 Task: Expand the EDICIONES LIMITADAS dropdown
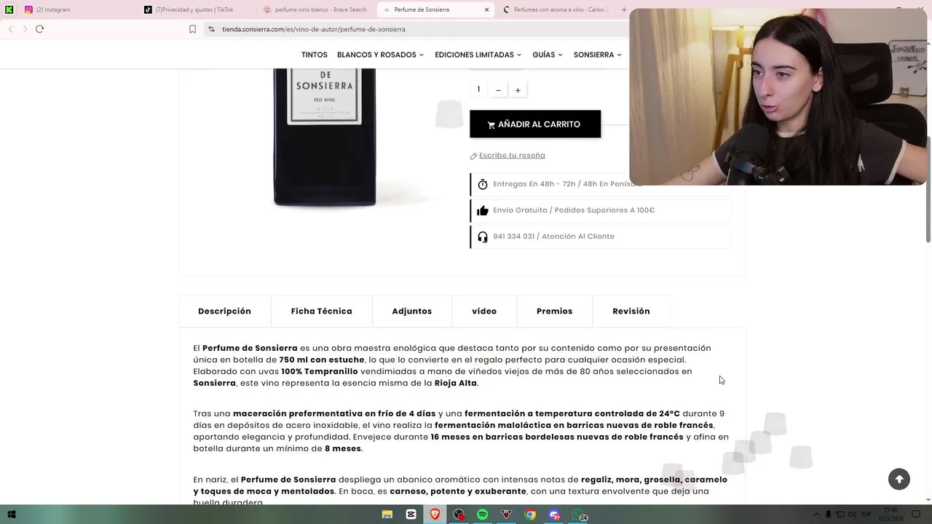coord(478,55)
